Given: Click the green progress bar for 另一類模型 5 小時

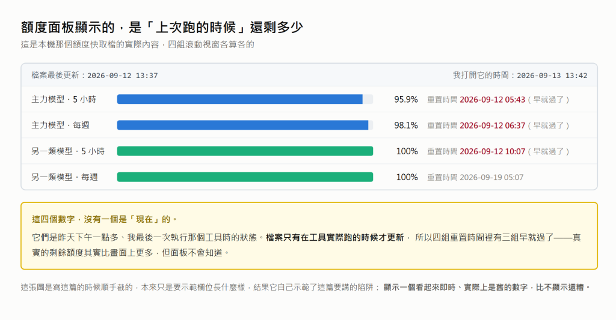Looking at the screenshot, I should click(x=245, y=151).
